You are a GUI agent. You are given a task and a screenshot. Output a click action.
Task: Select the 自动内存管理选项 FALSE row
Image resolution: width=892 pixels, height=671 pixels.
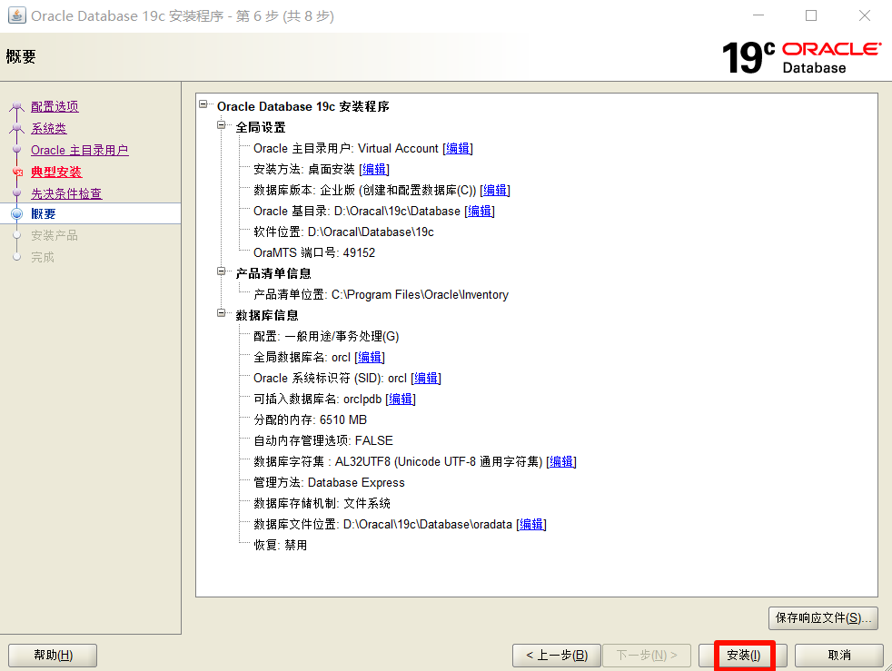[x=323, y=440]
